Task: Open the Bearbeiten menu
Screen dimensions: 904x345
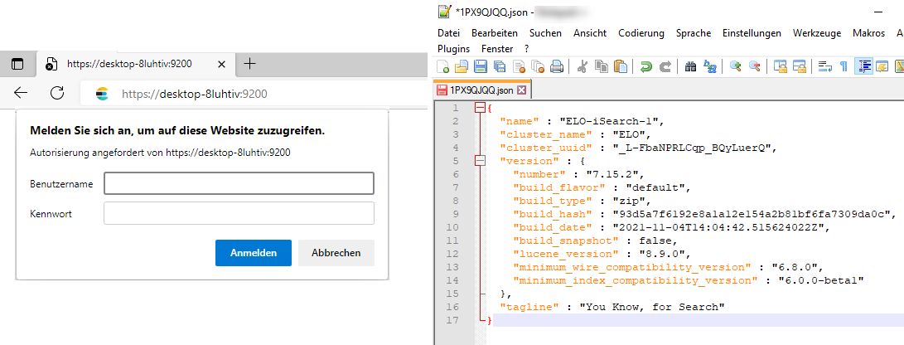Action: (x=495, y=33)
